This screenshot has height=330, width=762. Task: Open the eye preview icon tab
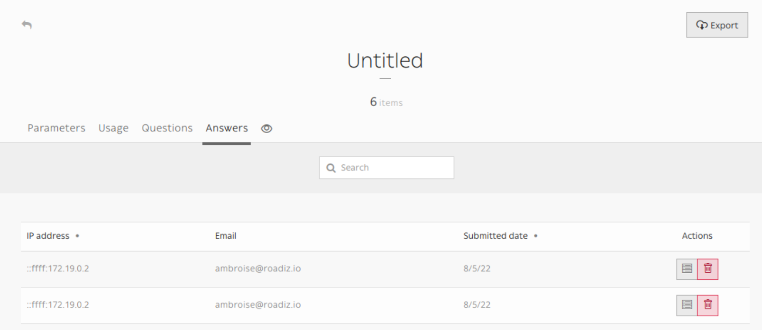(x=266, y=128)
